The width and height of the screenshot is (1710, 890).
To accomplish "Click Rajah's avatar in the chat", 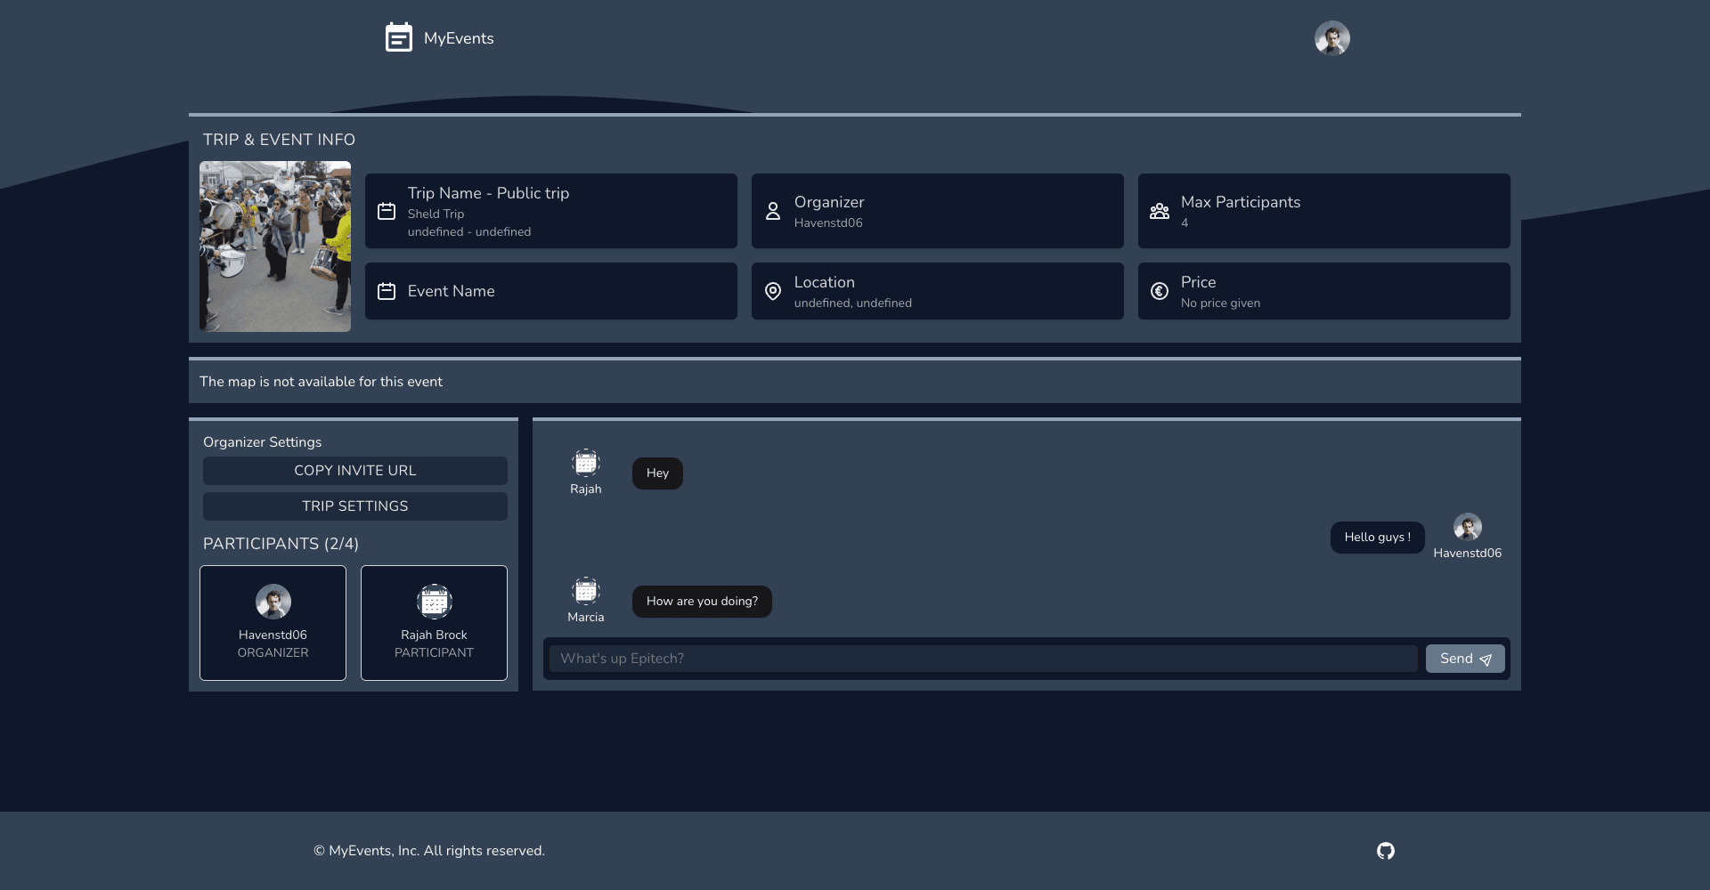I will point(585,463).
